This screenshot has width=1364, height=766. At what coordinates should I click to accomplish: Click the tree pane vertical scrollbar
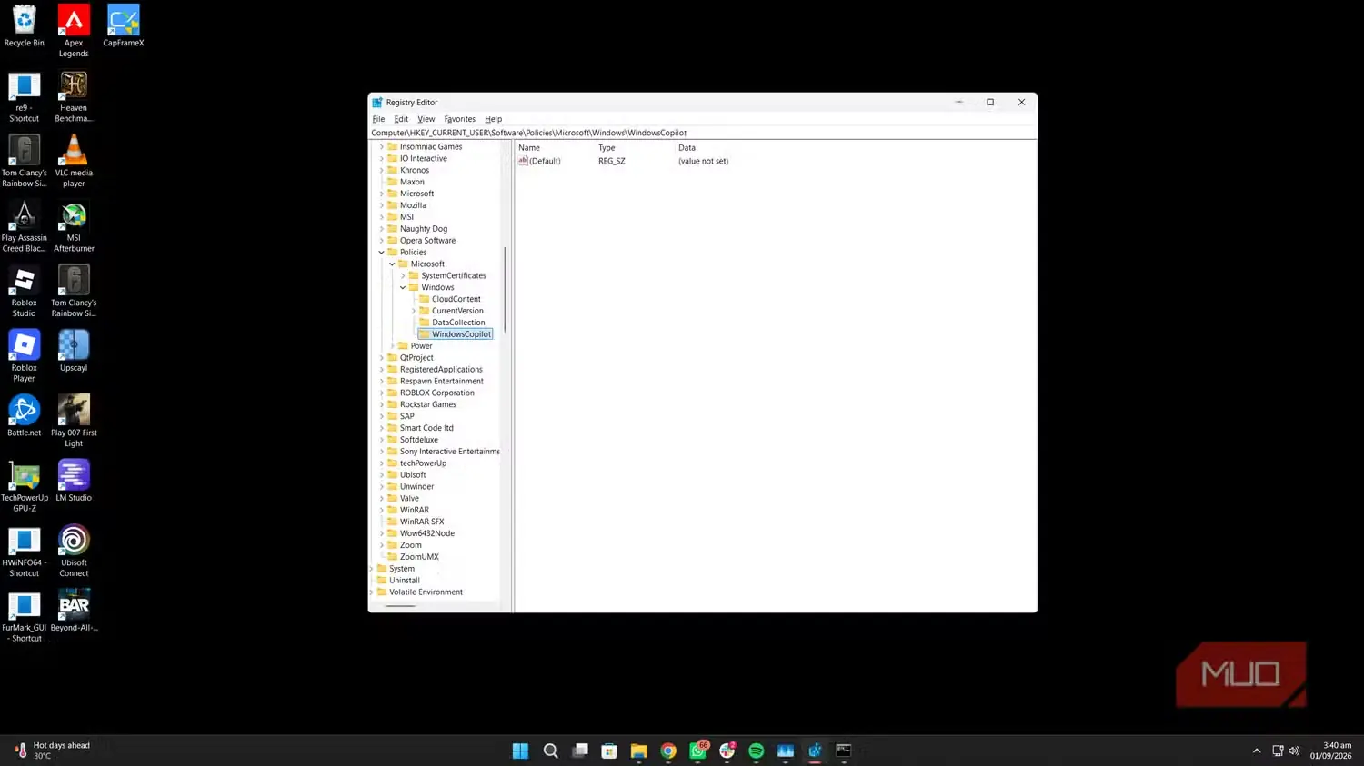click(505, 289)
